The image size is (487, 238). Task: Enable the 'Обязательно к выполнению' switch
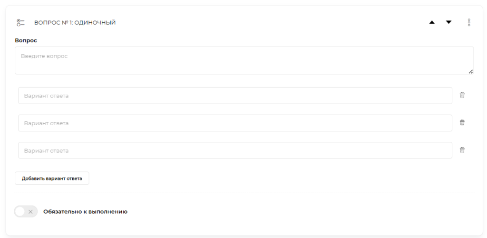26,211
